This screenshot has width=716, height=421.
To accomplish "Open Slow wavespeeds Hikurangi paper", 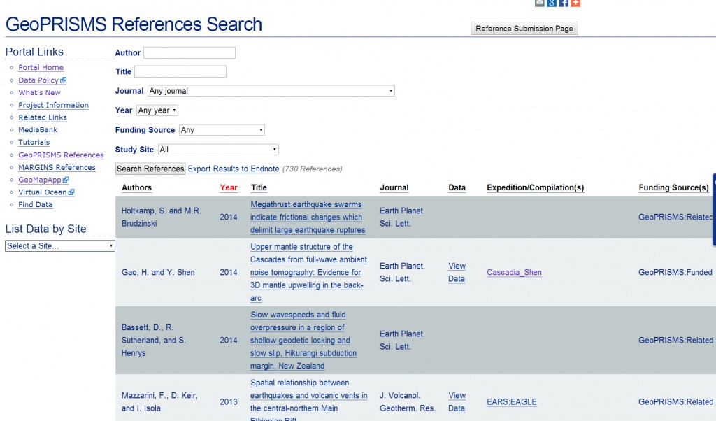I will click(x=303, y=341).
